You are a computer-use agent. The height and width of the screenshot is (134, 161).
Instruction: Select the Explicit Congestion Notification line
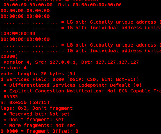click(80, 91)
